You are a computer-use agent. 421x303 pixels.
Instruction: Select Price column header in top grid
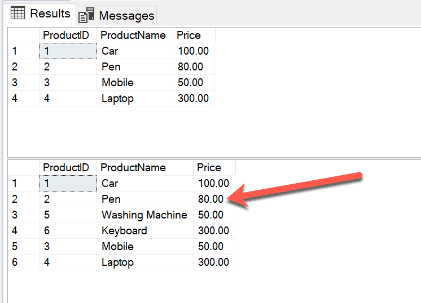188,35
